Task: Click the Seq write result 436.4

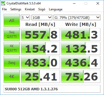Action: 81,62
